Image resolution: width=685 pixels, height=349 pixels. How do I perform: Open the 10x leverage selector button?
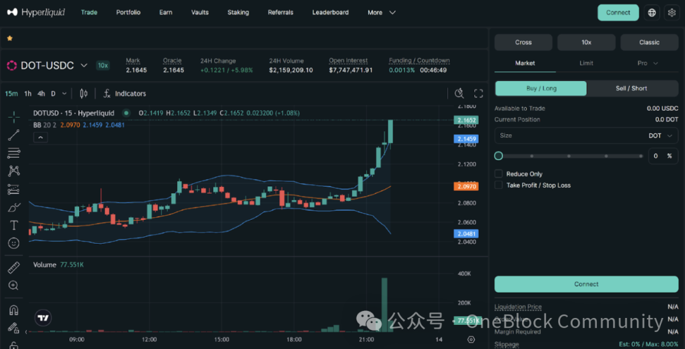[586, 42]
